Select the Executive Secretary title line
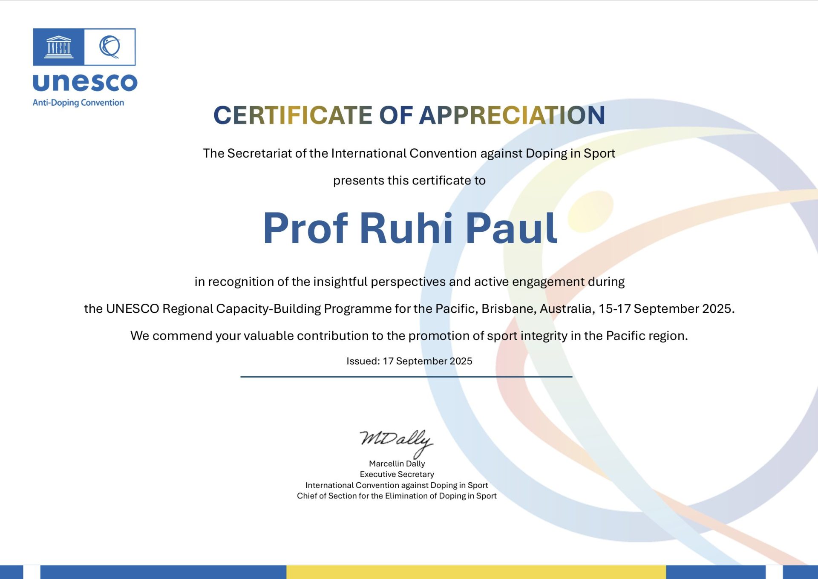 tap(397, 474)
